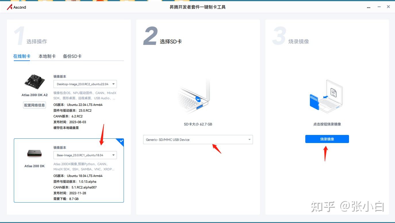The image size is (395, 223).
Task: Click the blue checkmark badge on Atlas 200 DK
Action: (121, 142)
